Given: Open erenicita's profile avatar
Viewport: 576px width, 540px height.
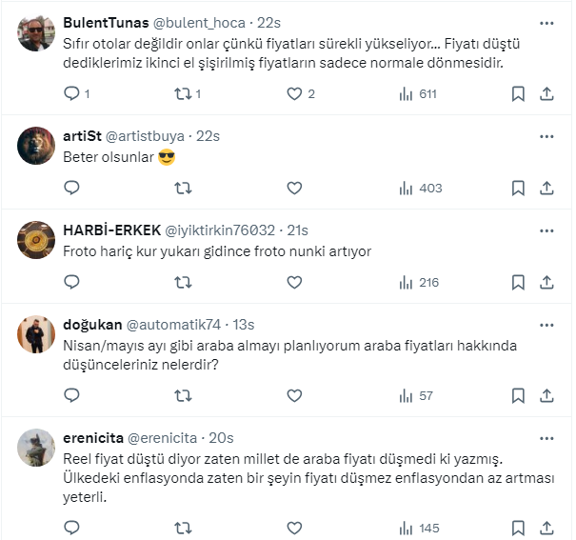Looking at the screenshot, I should [x=36, y=447].
